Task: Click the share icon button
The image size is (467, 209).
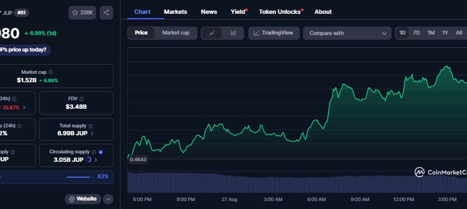Action: 106,13
